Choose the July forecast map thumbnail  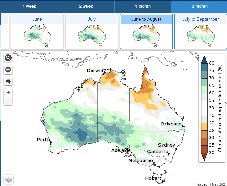pos(92,32)
